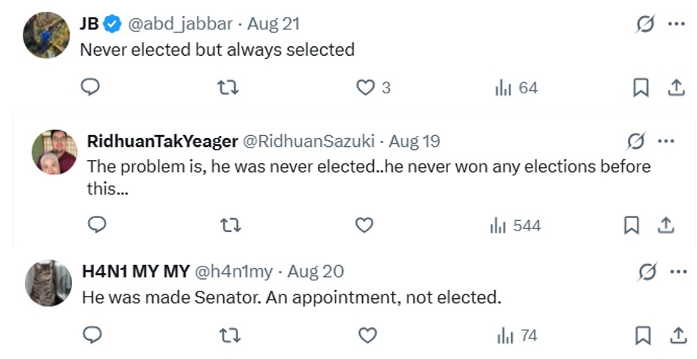Like RidhuanTakYeager's tweet
Viewport: 697px width, 359px height.
tap(364, 225)
